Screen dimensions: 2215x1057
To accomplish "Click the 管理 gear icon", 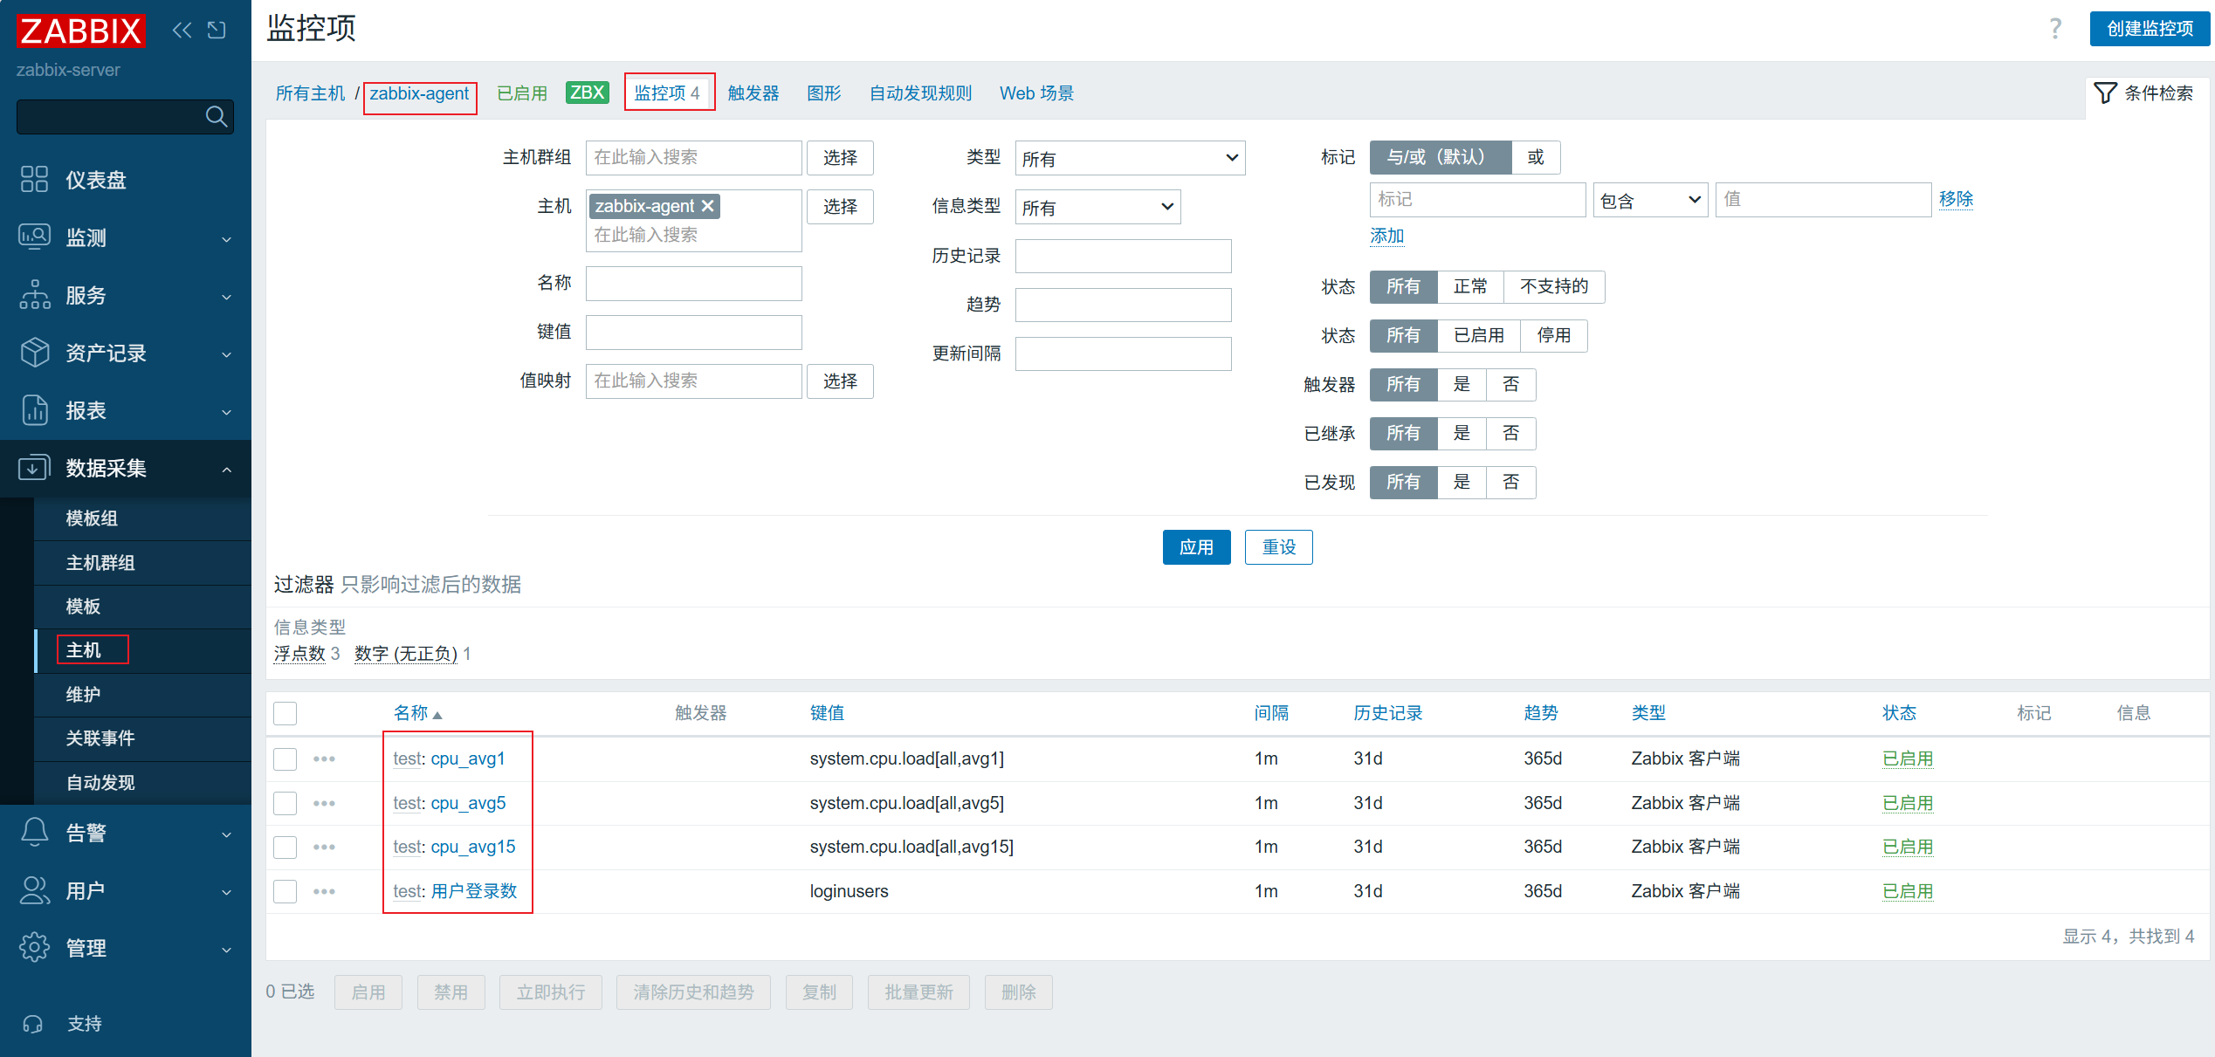I will tap(34, 947).
